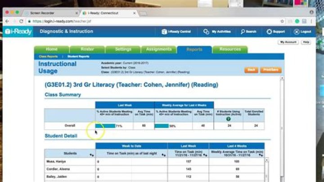This screenshot has width=324, height=182.
Task: Sort Time on Task as of last night
Action: click(164, 155)
